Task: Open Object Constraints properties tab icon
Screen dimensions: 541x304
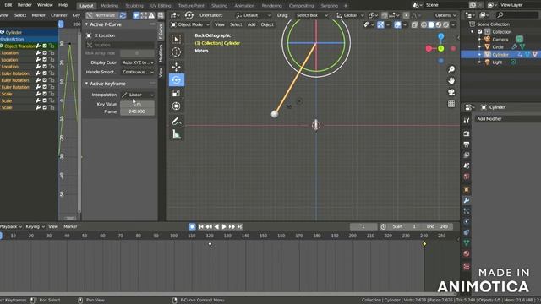Action: point(467,232)
